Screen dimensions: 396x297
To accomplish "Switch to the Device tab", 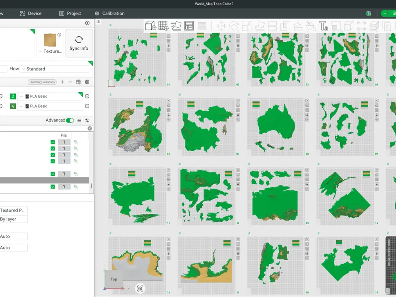I will coord(30,13).
